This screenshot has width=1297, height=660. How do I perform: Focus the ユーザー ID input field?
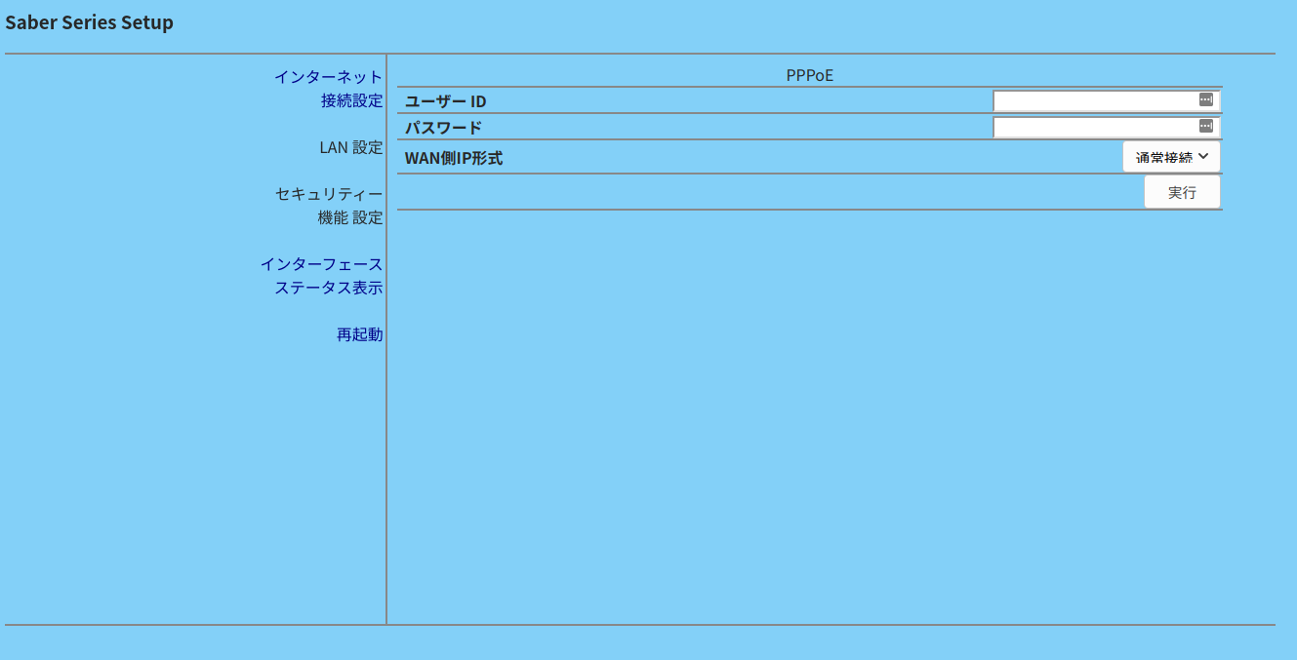pyautogui.click(x=1107, y=100)
